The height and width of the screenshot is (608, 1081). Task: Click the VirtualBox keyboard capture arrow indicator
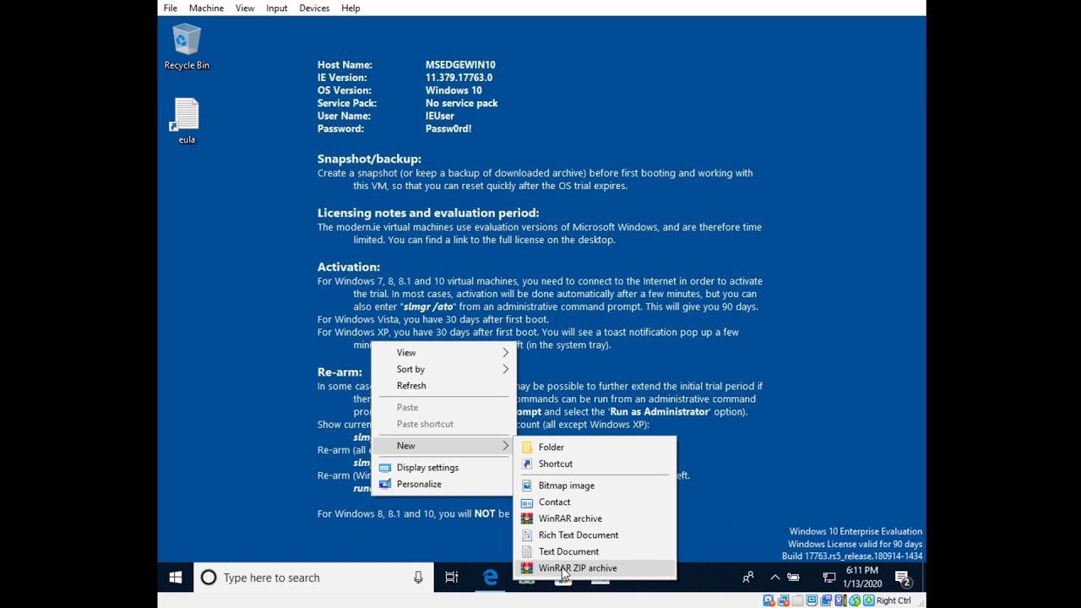pyautogui.click(x=868, y=600)
